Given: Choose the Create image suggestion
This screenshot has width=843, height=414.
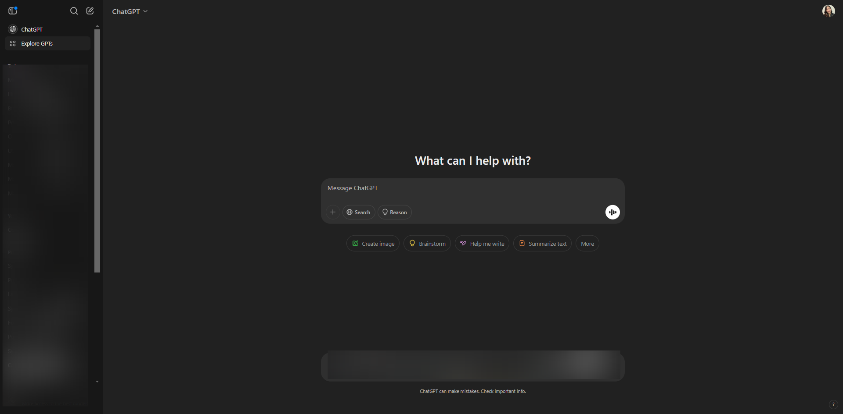Looking at the screenshot, I should [373, 244].
